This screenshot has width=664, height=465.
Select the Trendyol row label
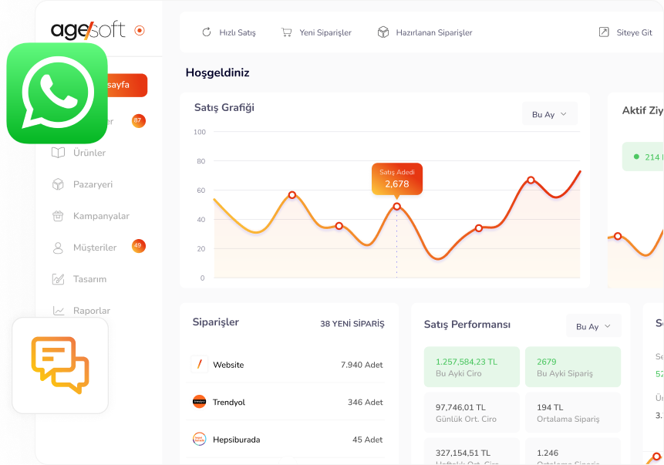229,403
